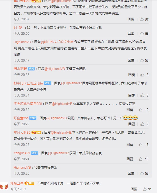Reply to 星月云影80's comment at 20:25
Image resolution: width=157 pixels, height=193 pixels.
(130, 145)
